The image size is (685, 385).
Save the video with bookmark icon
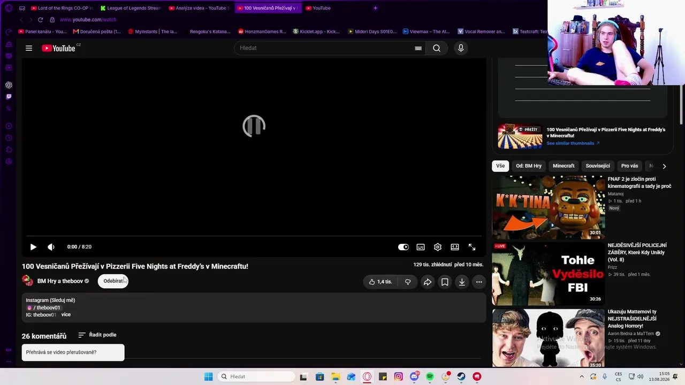(445, 282)
